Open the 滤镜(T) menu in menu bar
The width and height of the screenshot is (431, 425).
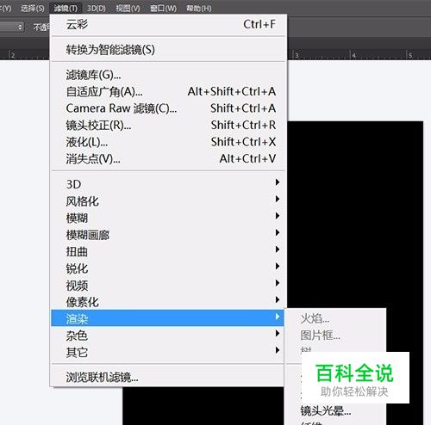[66, 8]
